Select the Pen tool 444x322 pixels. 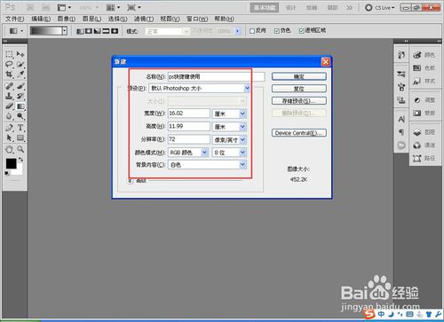coord(9,128)
